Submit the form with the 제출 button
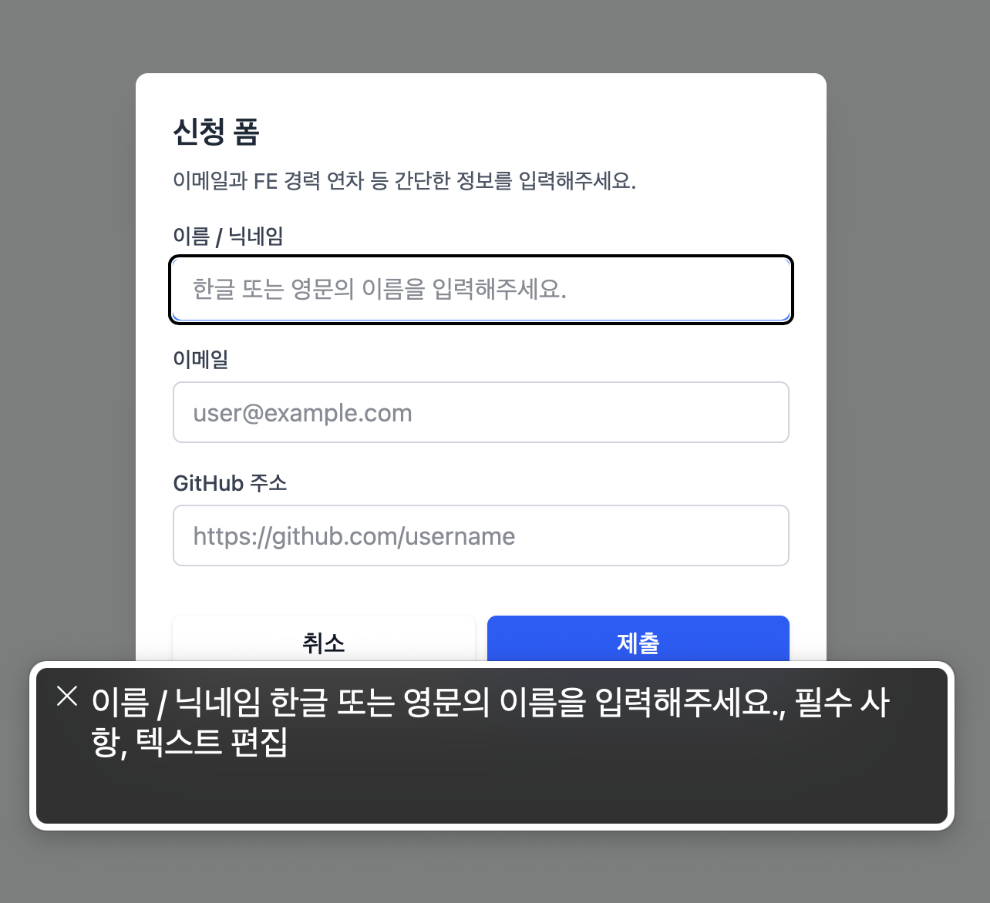The height and width of the screenshot is (903, 990). [x=638, y=639]
